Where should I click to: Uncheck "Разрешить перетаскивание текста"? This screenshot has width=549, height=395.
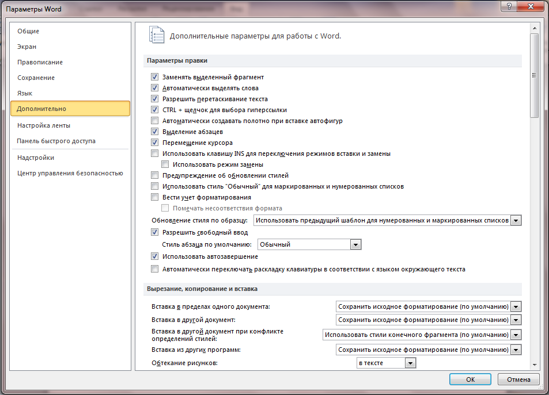(154, 98)
